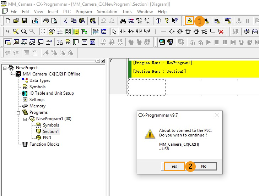Insert New Vertical line tool
Viewport: 259px width, 196px height.
click(155, 32)
